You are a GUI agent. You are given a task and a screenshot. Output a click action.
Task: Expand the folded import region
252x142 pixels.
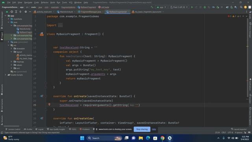click(60, 25)
